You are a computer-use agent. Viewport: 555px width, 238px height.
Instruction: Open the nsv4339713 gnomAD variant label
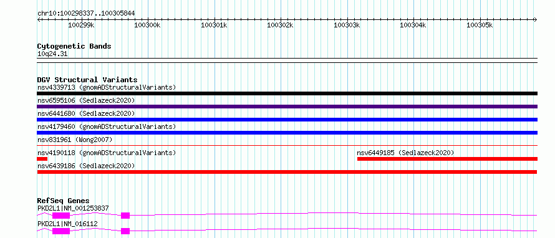point(107,87)
